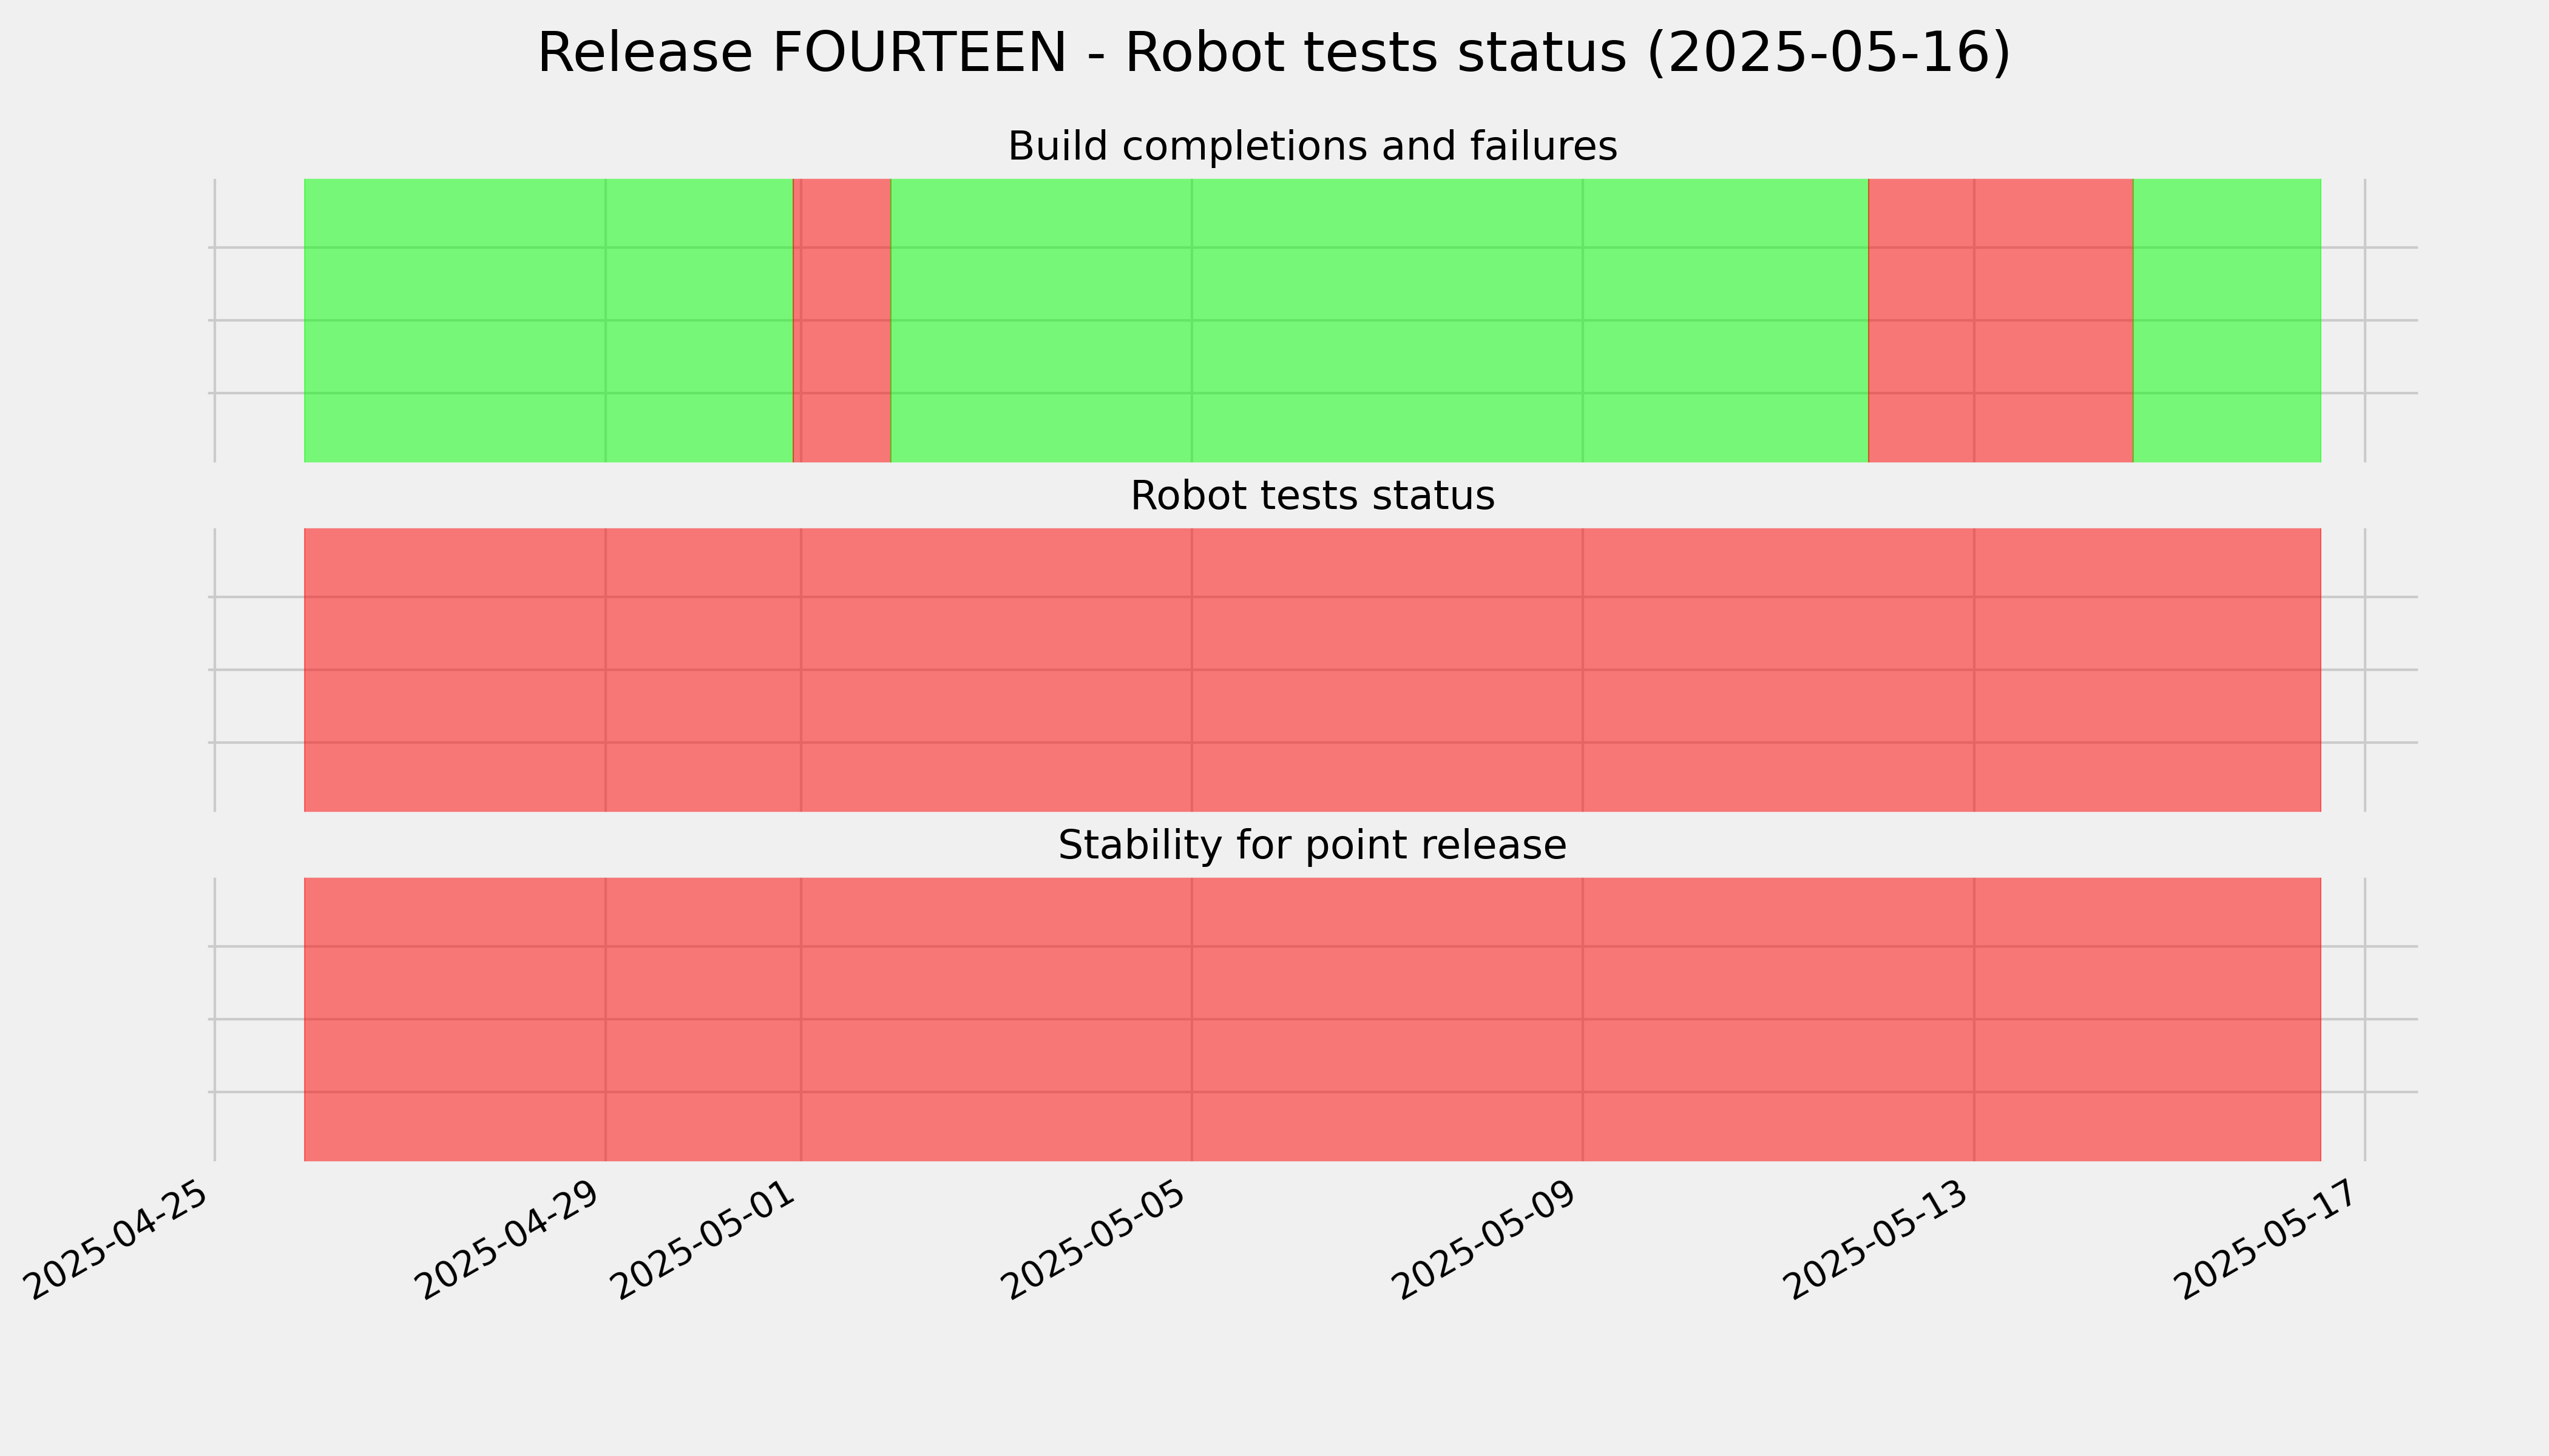Click the 2025-04-25 axis date label
2549x1456 pixels.
coord(118,1240)
